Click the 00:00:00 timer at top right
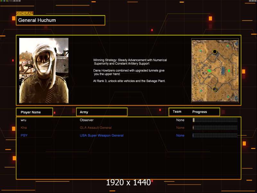 [x=253, y=1]
